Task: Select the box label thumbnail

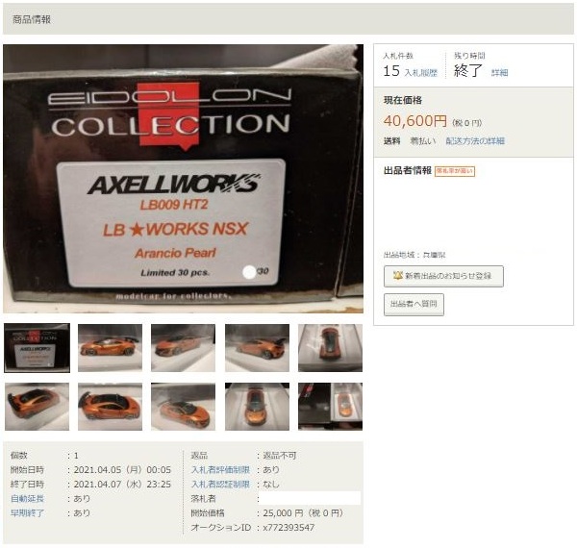Action: [x=37, y=348]
